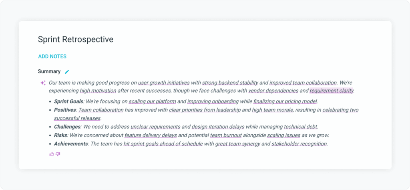
Task: Click the ADD NOTES button
Action: (52, 57)
